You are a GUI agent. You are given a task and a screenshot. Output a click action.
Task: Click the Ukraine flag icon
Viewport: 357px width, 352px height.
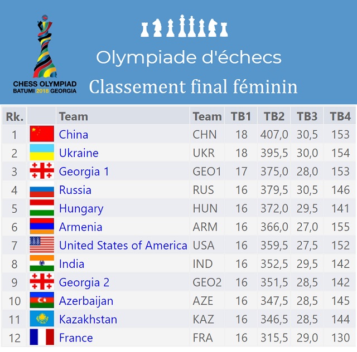pyautogui.click(x=42, y=153)
